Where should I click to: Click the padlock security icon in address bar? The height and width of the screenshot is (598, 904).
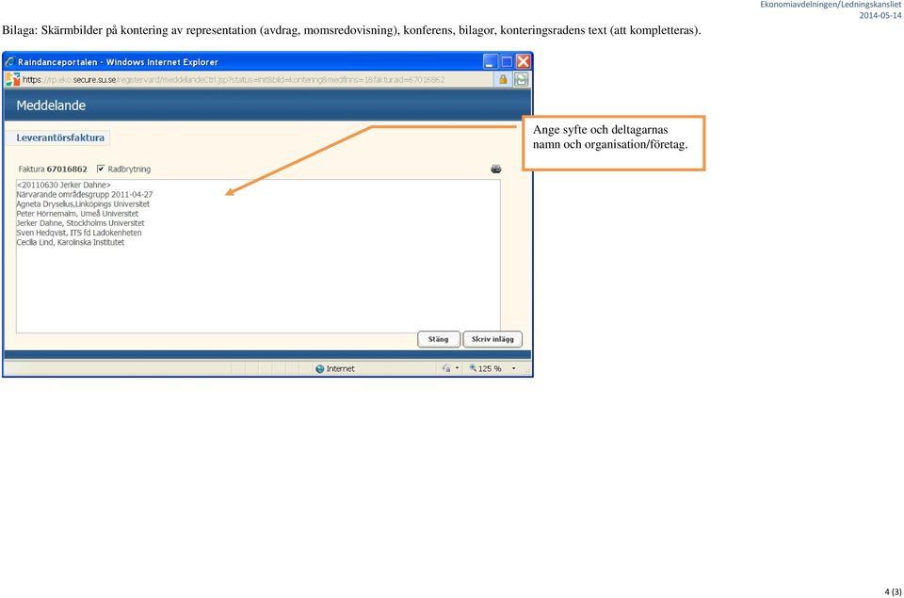(x=503, y=80)
